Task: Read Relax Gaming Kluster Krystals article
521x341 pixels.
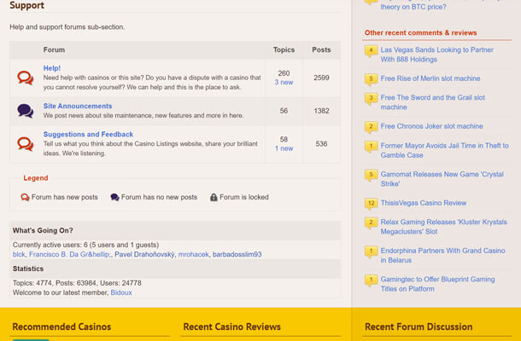Action: [x=443, y=227]
